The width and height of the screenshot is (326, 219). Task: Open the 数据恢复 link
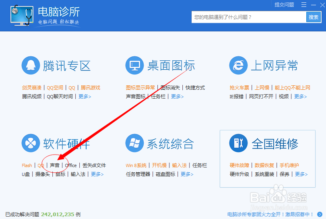pyautogui.click(x=264, y=165)
